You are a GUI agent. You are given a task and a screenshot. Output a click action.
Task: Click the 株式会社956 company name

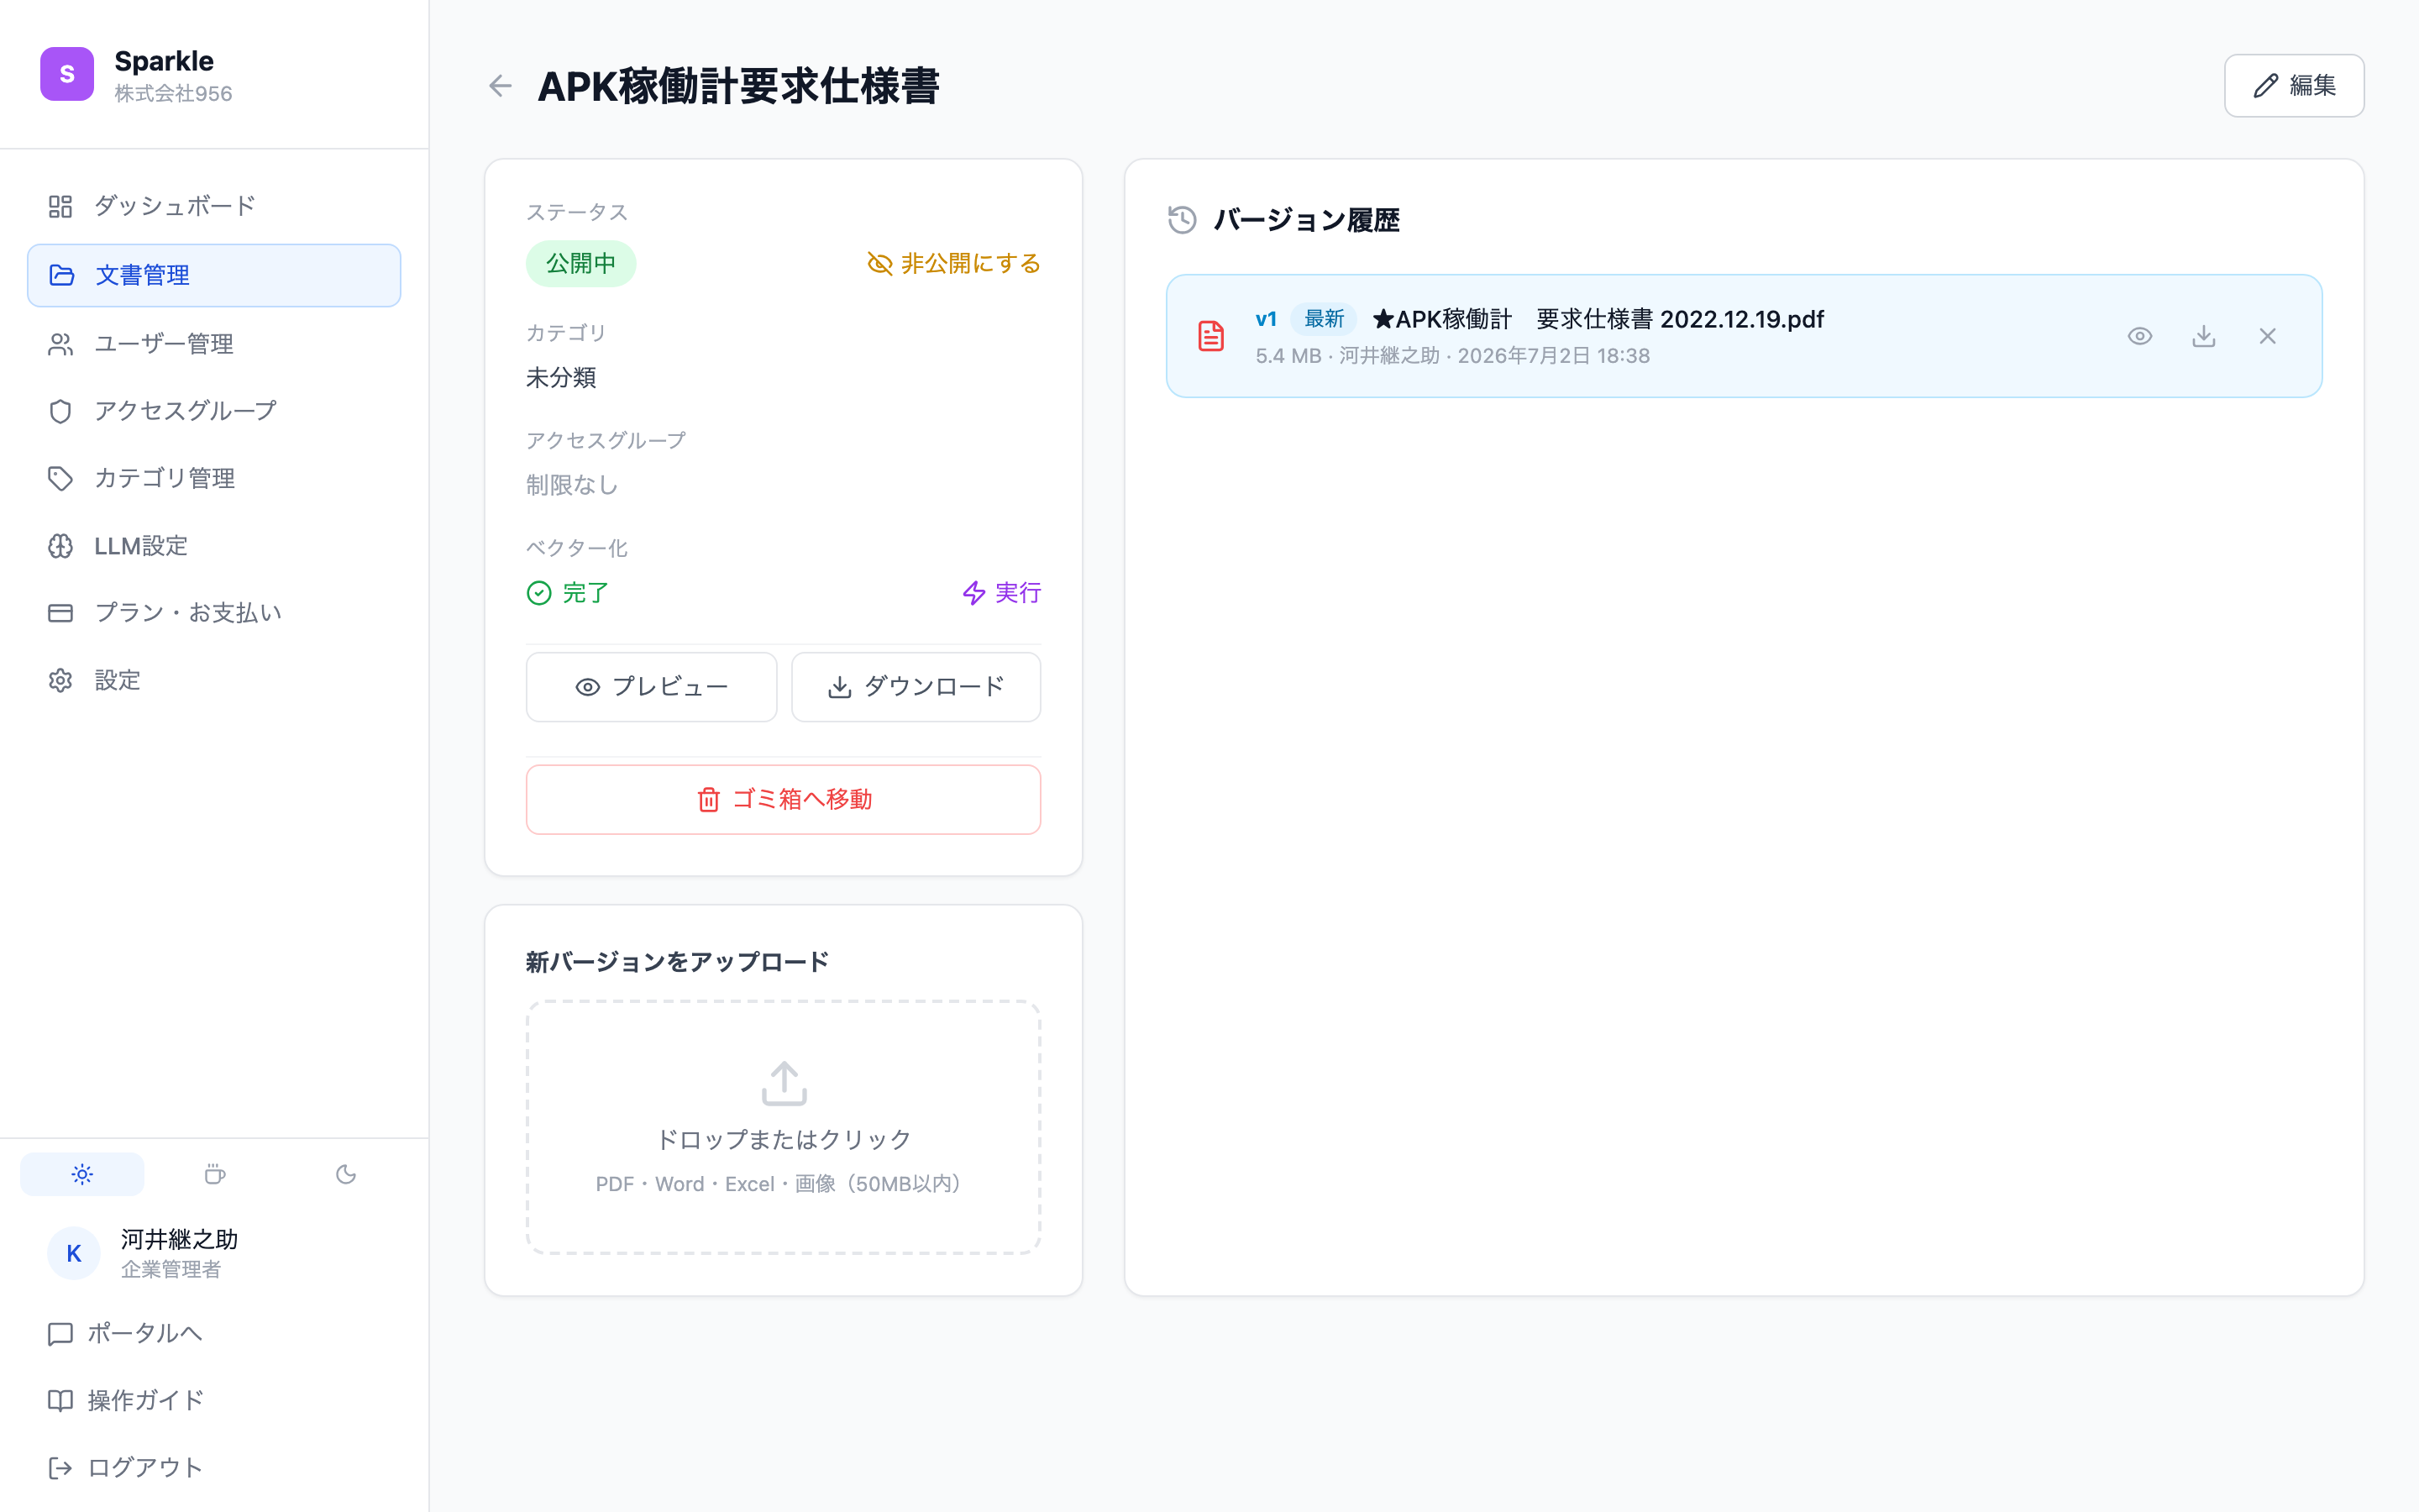point(173,93)
